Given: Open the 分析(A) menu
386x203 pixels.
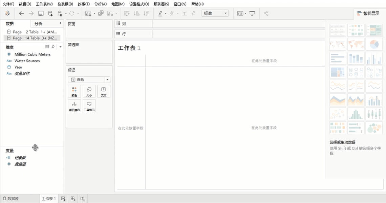Looking at the screenshot, I should point(100,4).
